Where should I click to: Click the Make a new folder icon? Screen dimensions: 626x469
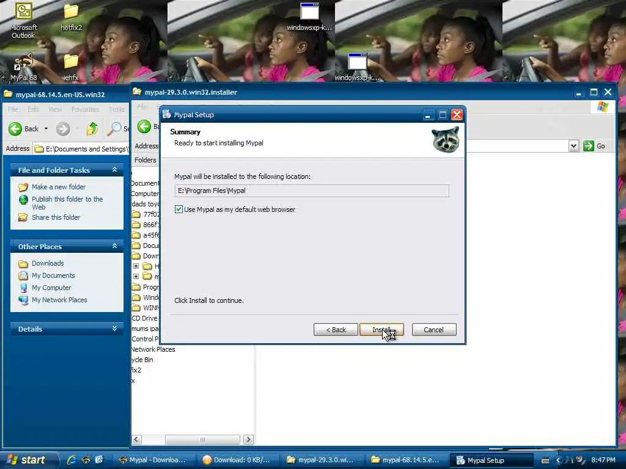click(x=23, y=187)
